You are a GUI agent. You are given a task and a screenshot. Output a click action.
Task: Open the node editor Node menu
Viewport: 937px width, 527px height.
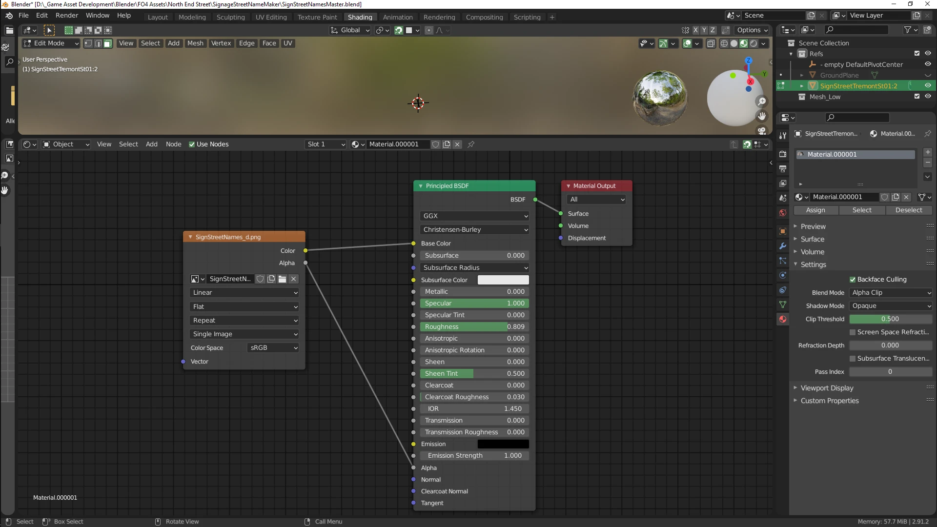(173, 144)
